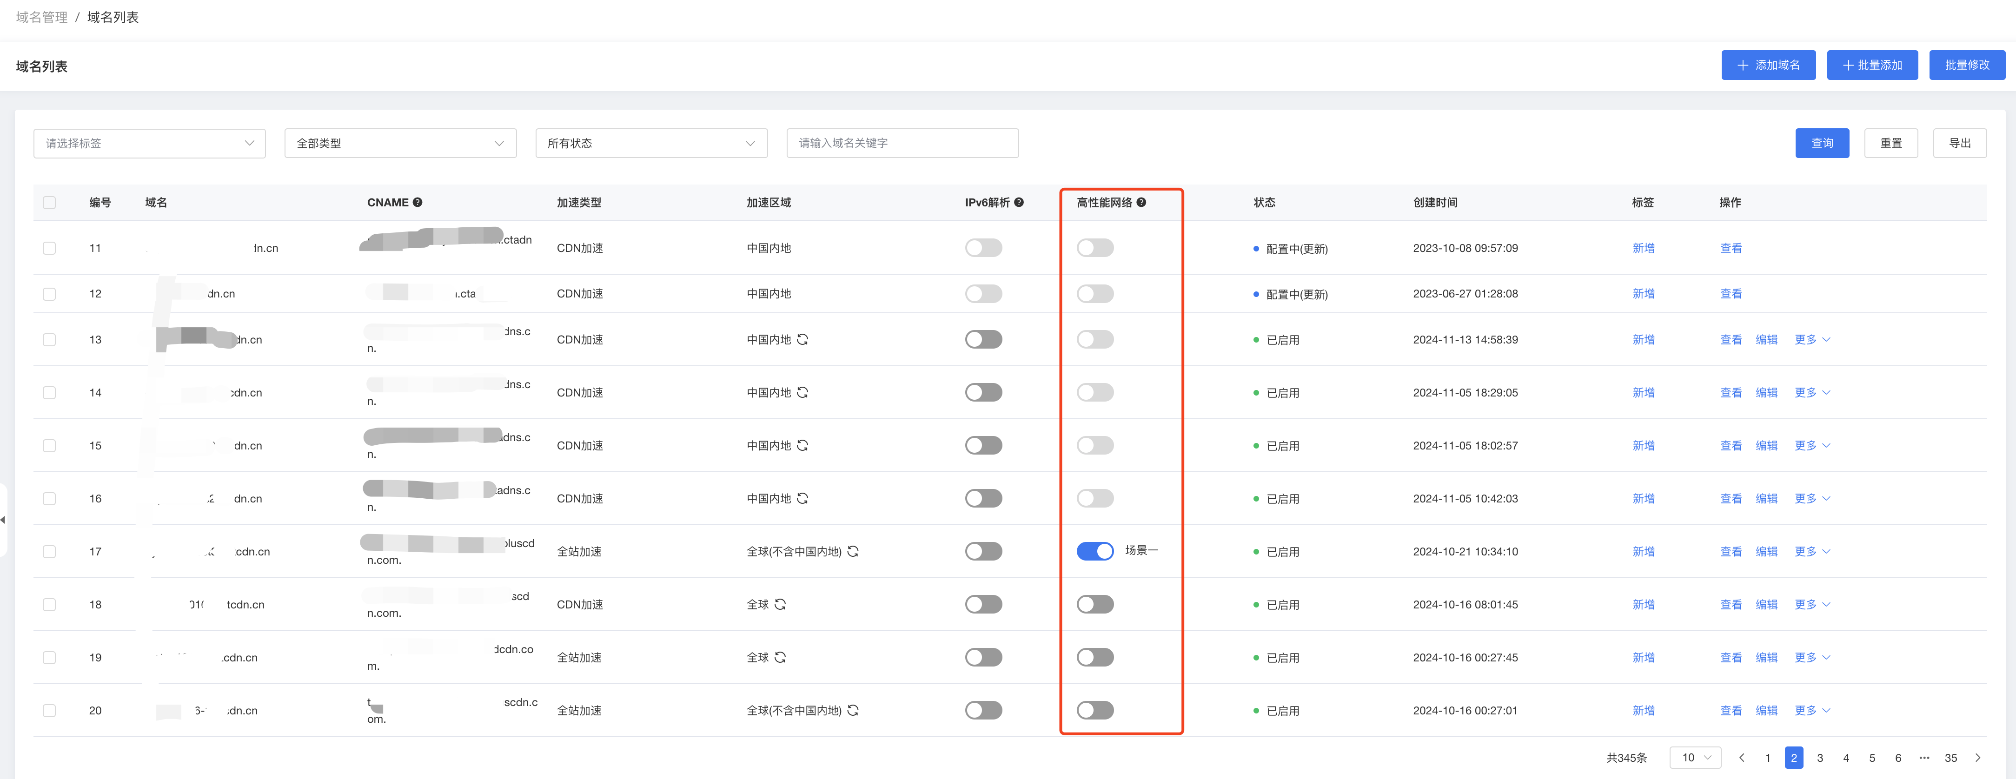Click the 批量添加 button
2016x779 pixels.
(1872, 65)
